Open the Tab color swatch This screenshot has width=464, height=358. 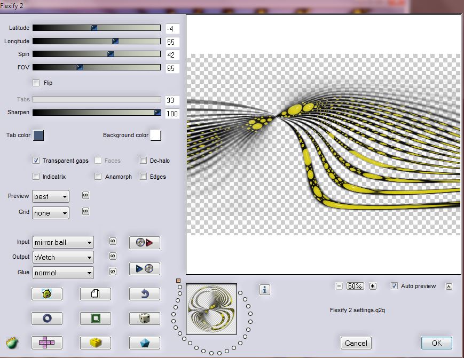coord(38,136)
